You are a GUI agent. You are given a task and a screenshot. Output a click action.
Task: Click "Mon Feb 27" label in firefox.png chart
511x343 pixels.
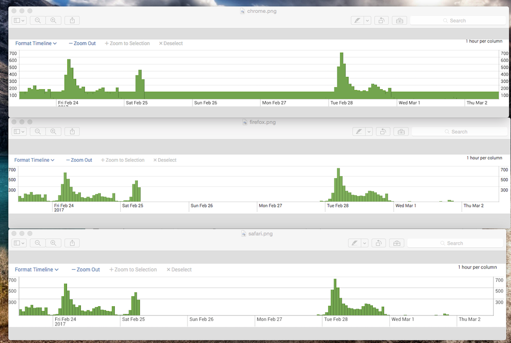coord(270,205)
